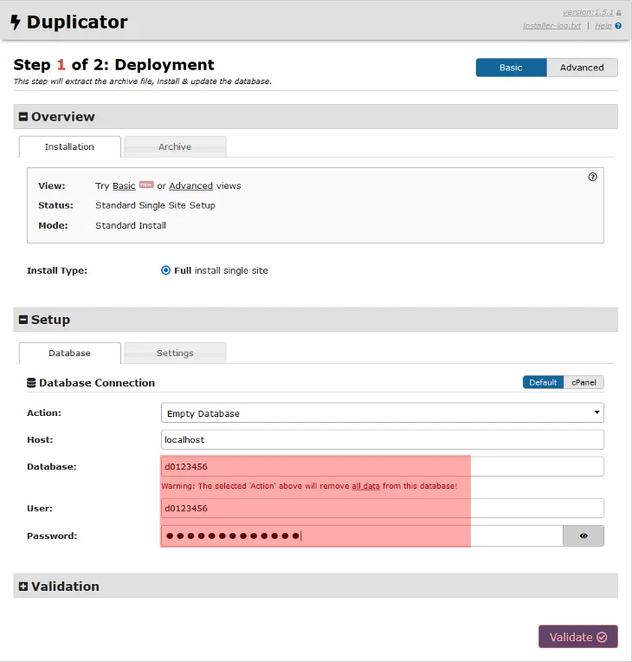632x662 pixels.
Task: Click the Basic views link
Action: (124, 185)
